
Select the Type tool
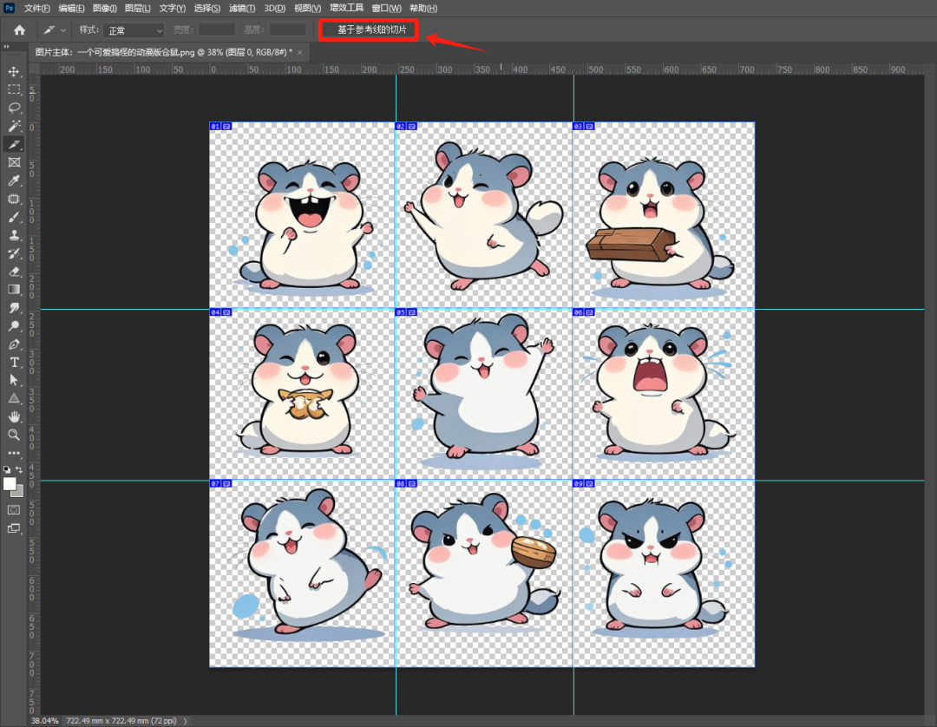tap(14, 363)
